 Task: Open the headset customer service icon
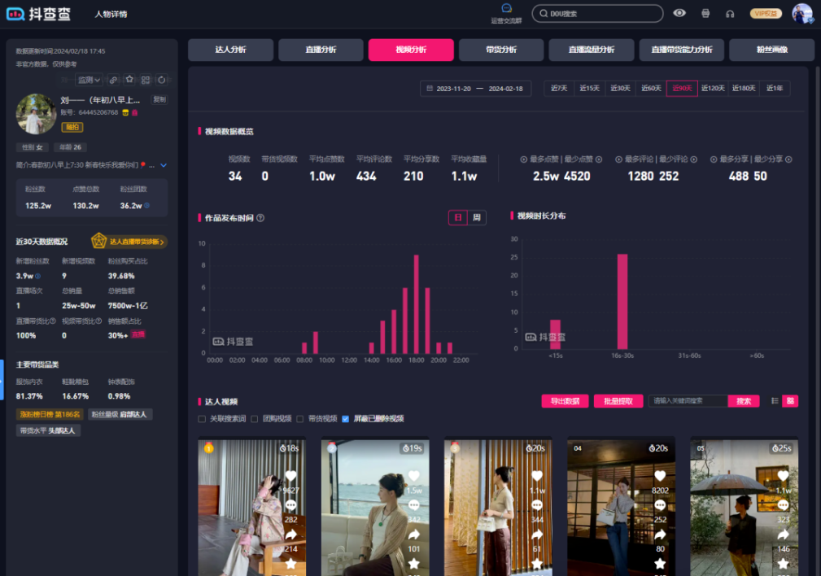[x=728, y=14]
